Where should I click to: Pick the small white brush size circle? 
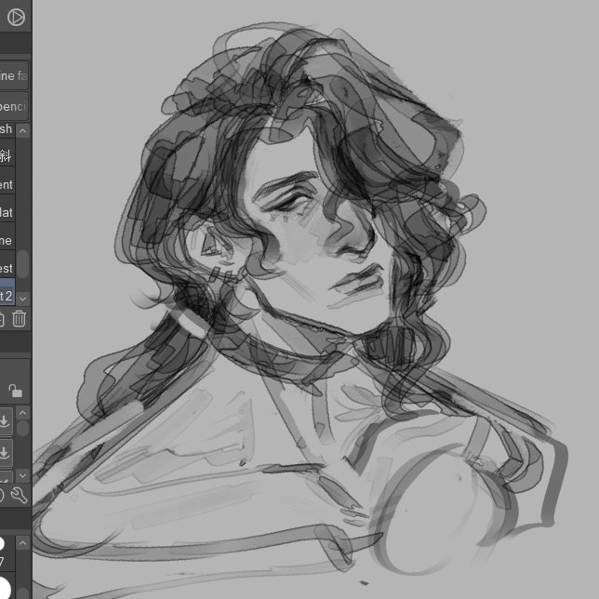pos(2,543)
